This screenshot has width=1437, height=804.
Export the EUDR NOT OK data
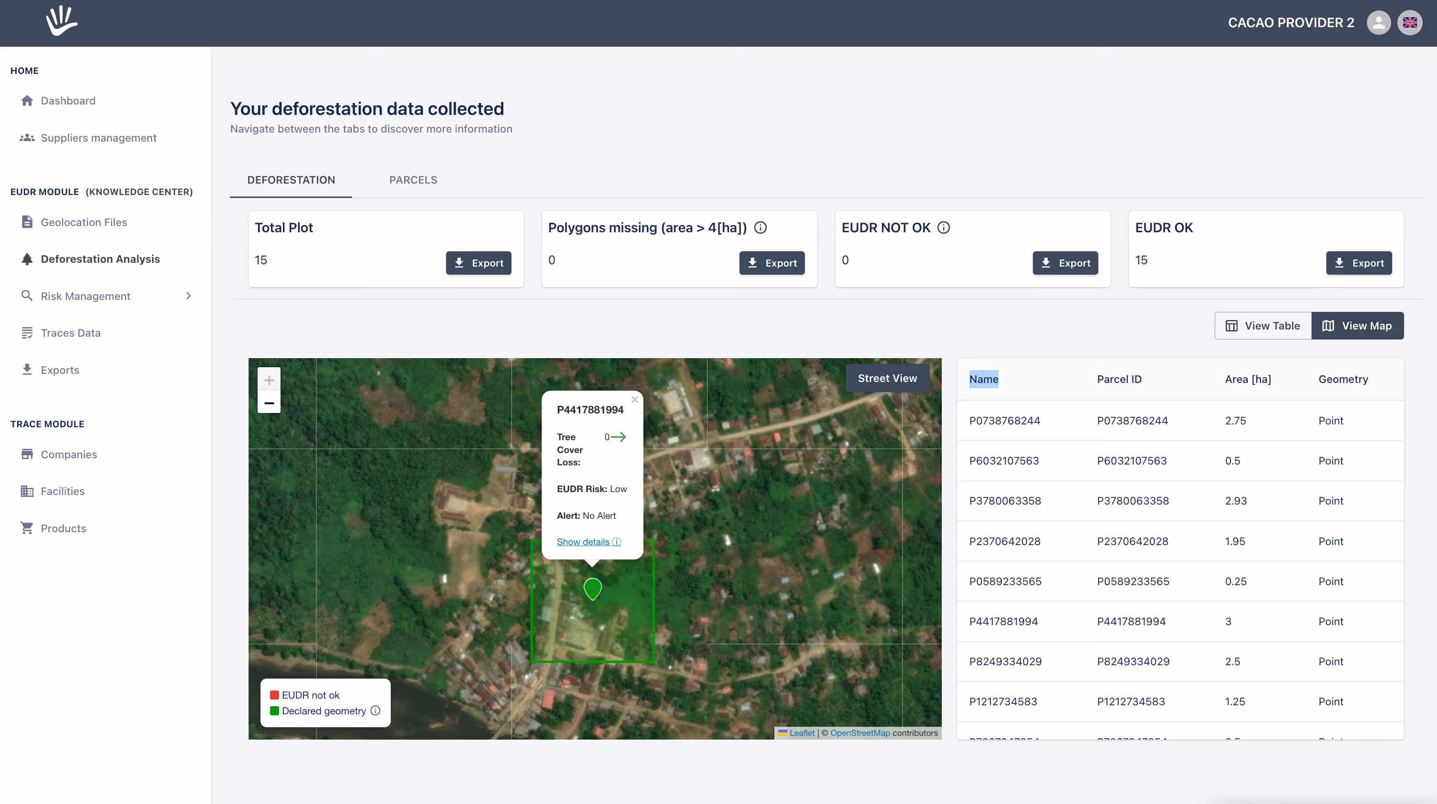point(1065,263)
